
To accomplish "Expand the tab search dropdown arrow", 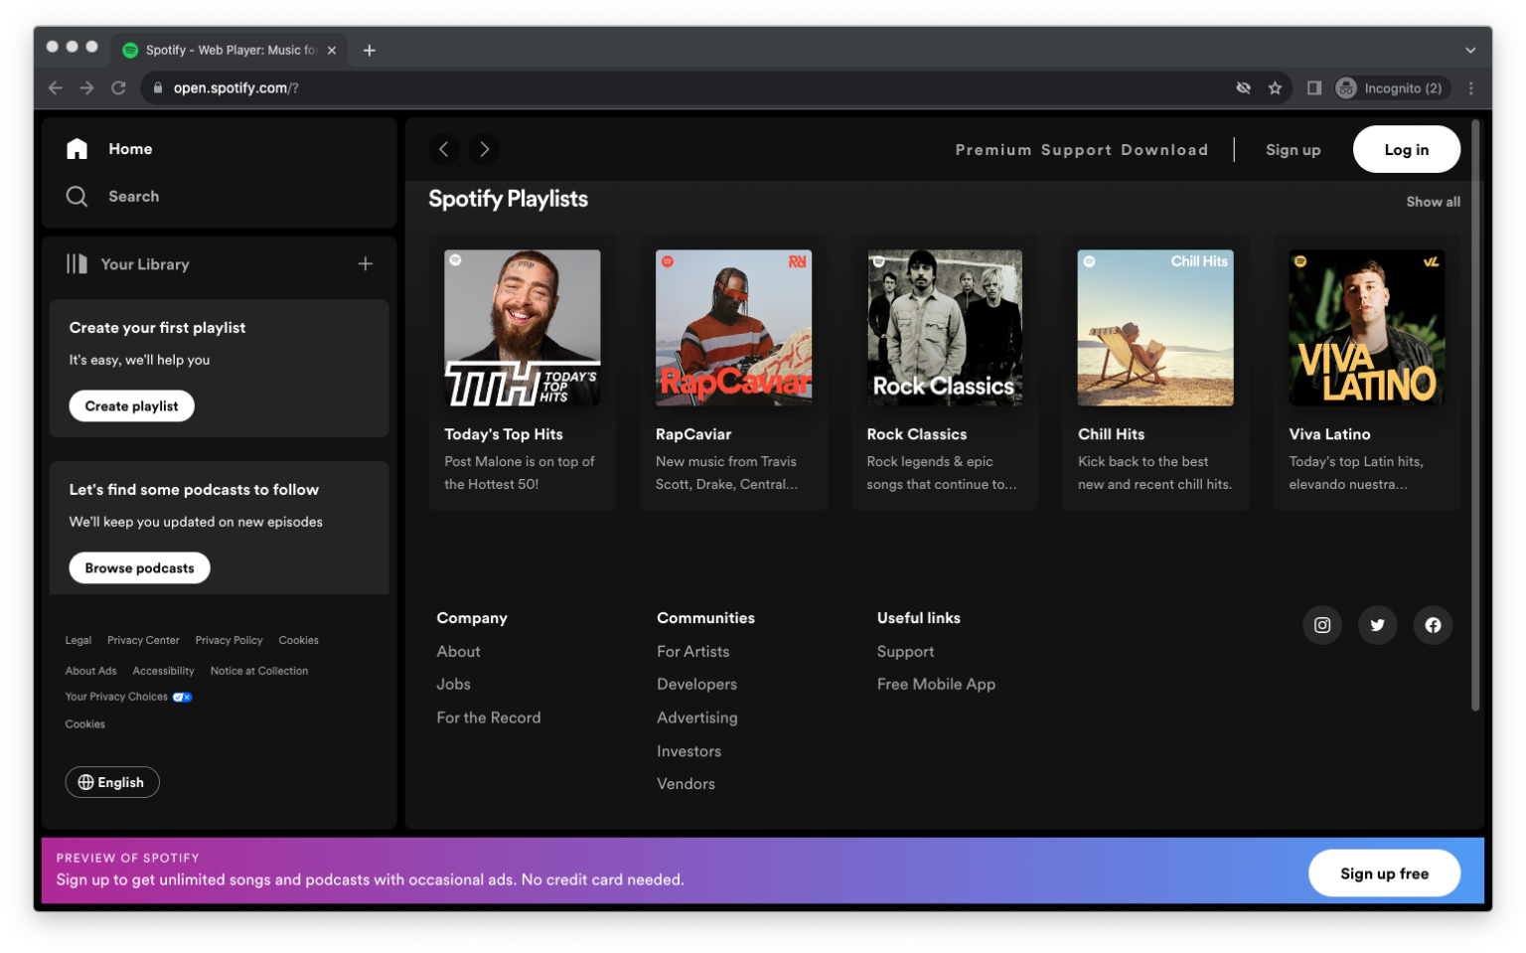I will click(x=1470, y=51).
